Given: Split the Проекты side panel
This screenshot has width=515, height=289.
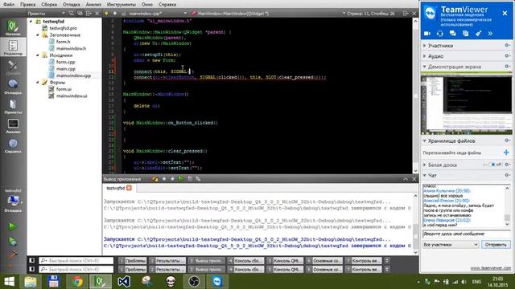Looking at the screenshot, I should [89, 14].
